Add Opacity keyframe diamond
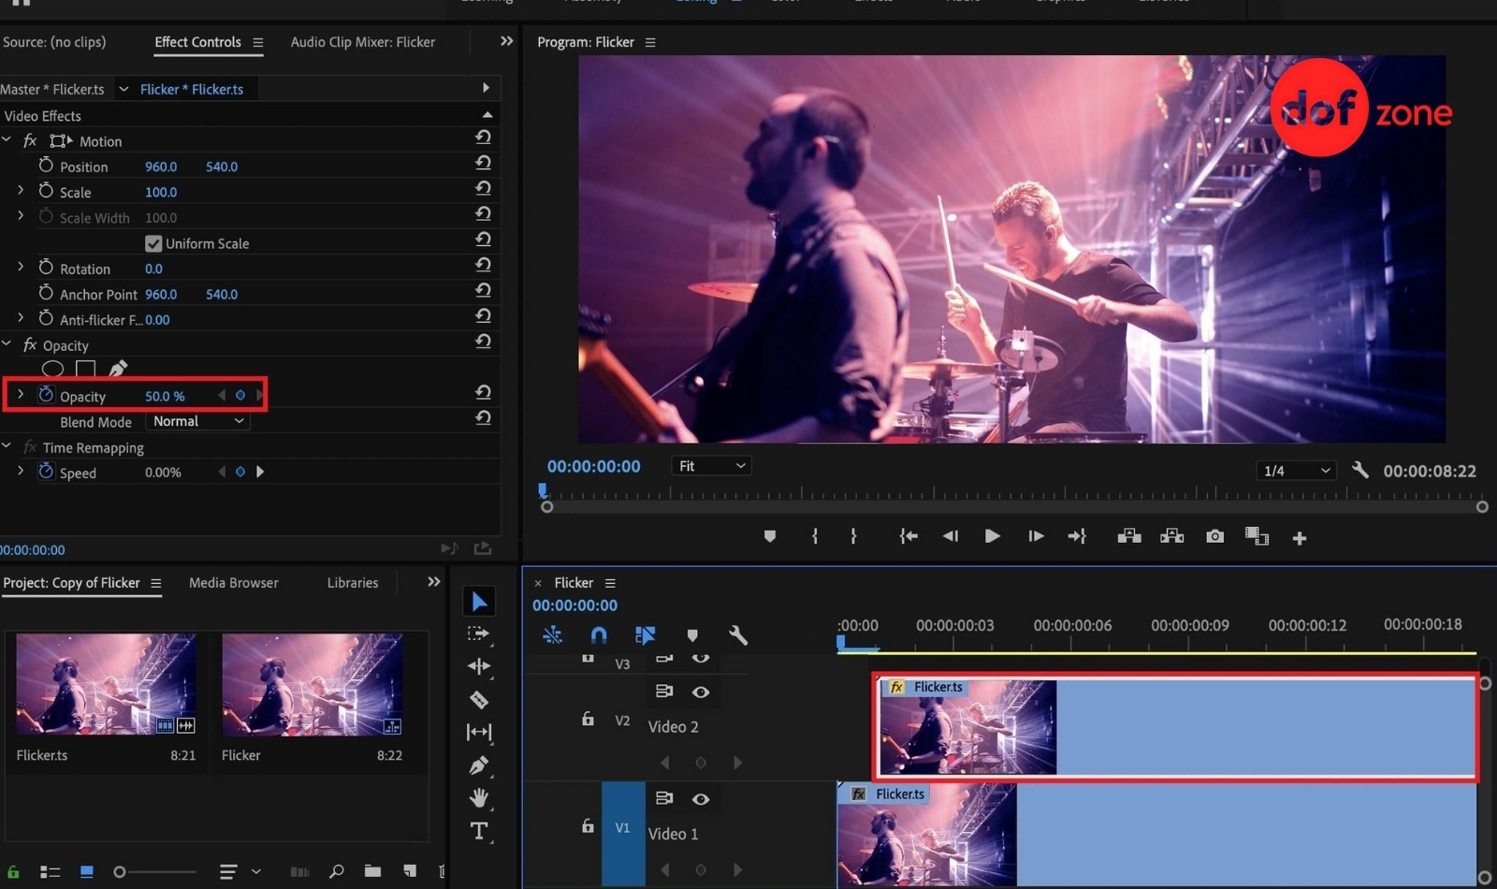 (240, 395)
